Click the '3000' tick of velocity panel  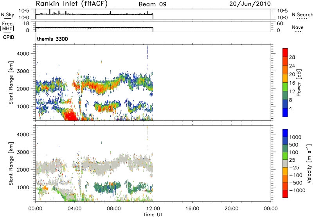click(23, 152)
